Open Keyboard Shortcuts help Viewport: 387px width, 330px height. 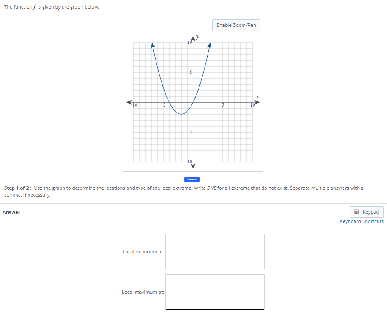pyautogui.click(x=361, y=221)
